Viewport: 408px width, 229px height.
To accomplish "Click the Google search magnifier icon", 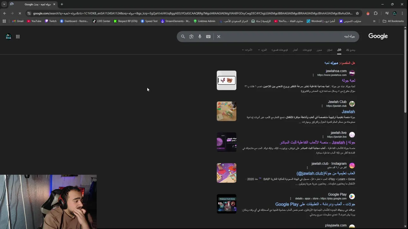I will pyautogui.click(x=183, y=37).
